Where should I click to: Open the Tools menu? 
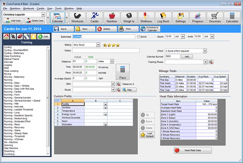[x=58, y=9]
